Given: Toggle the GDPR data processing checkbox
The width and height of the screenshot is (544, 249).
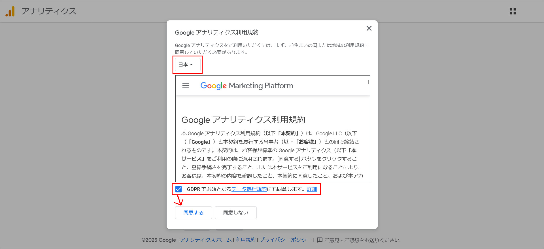Looking at the screenshot, I should coord(178,189).
